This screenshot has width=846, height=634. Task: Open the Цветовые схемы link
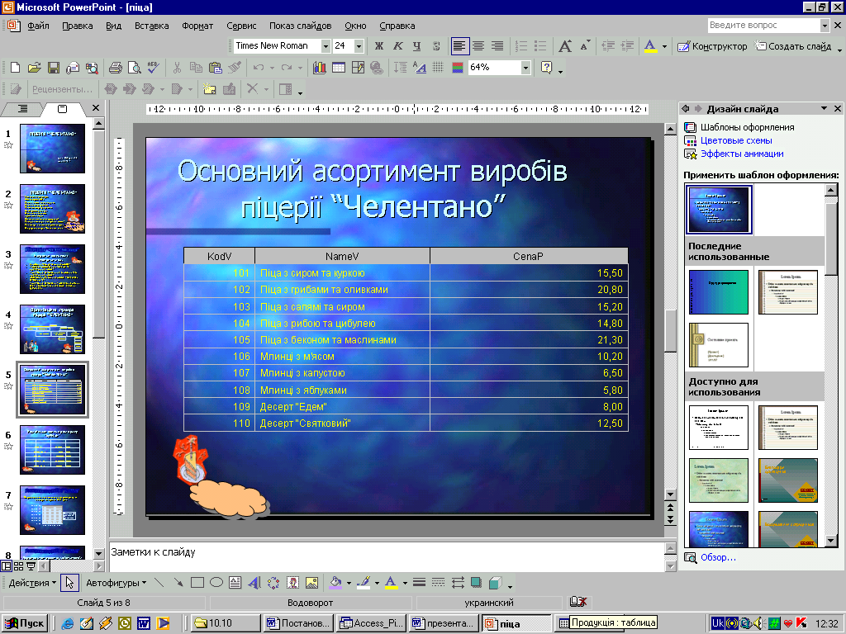pos(736,140)
